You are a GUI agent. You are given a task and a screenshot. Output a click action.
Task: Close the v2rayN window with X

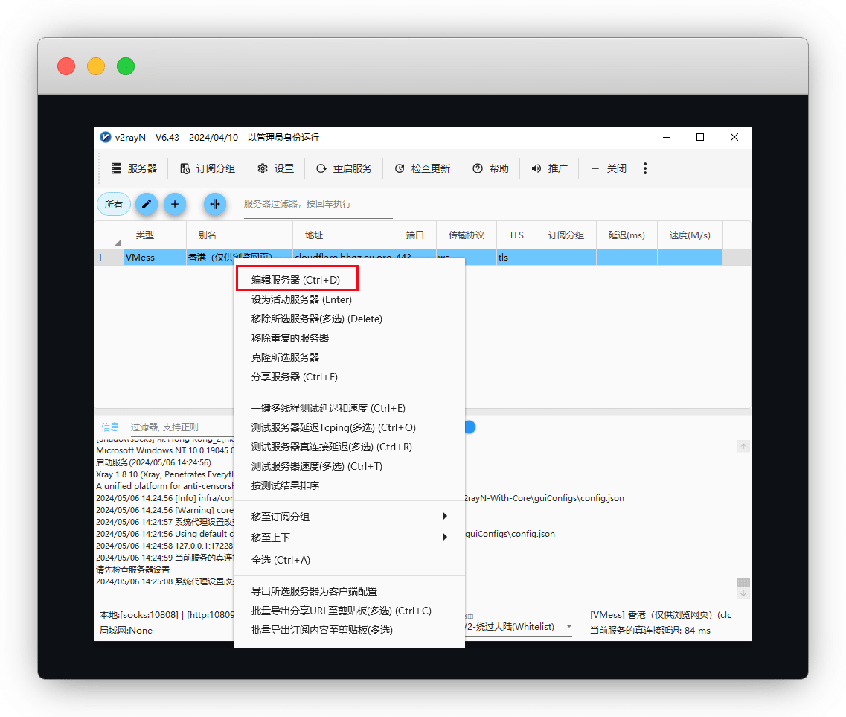click(x=734, y=137)
